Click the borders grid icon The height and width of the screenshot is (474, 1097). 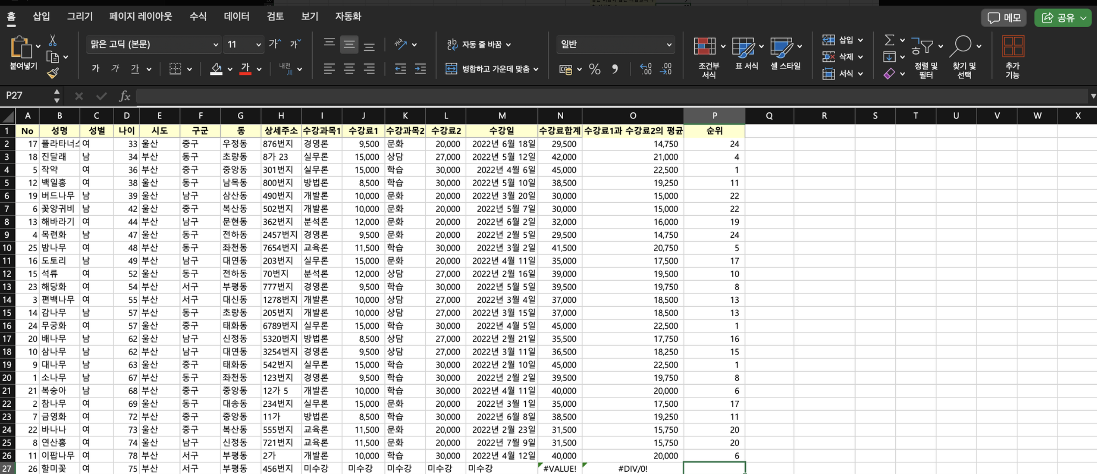pos(175,68)
